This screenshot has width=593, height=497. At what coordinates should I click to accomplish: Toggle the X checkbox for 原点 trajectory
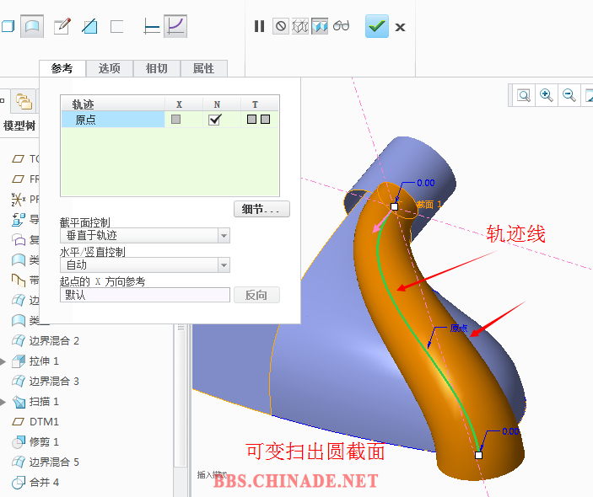click(175, 120)
